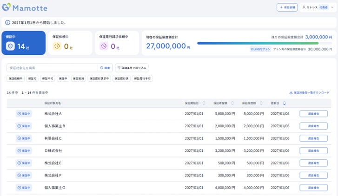Sort table by 保証開始日 column arrows
Image resolution: width=338 pixels, height=196 pixels.
coord(203,103)
